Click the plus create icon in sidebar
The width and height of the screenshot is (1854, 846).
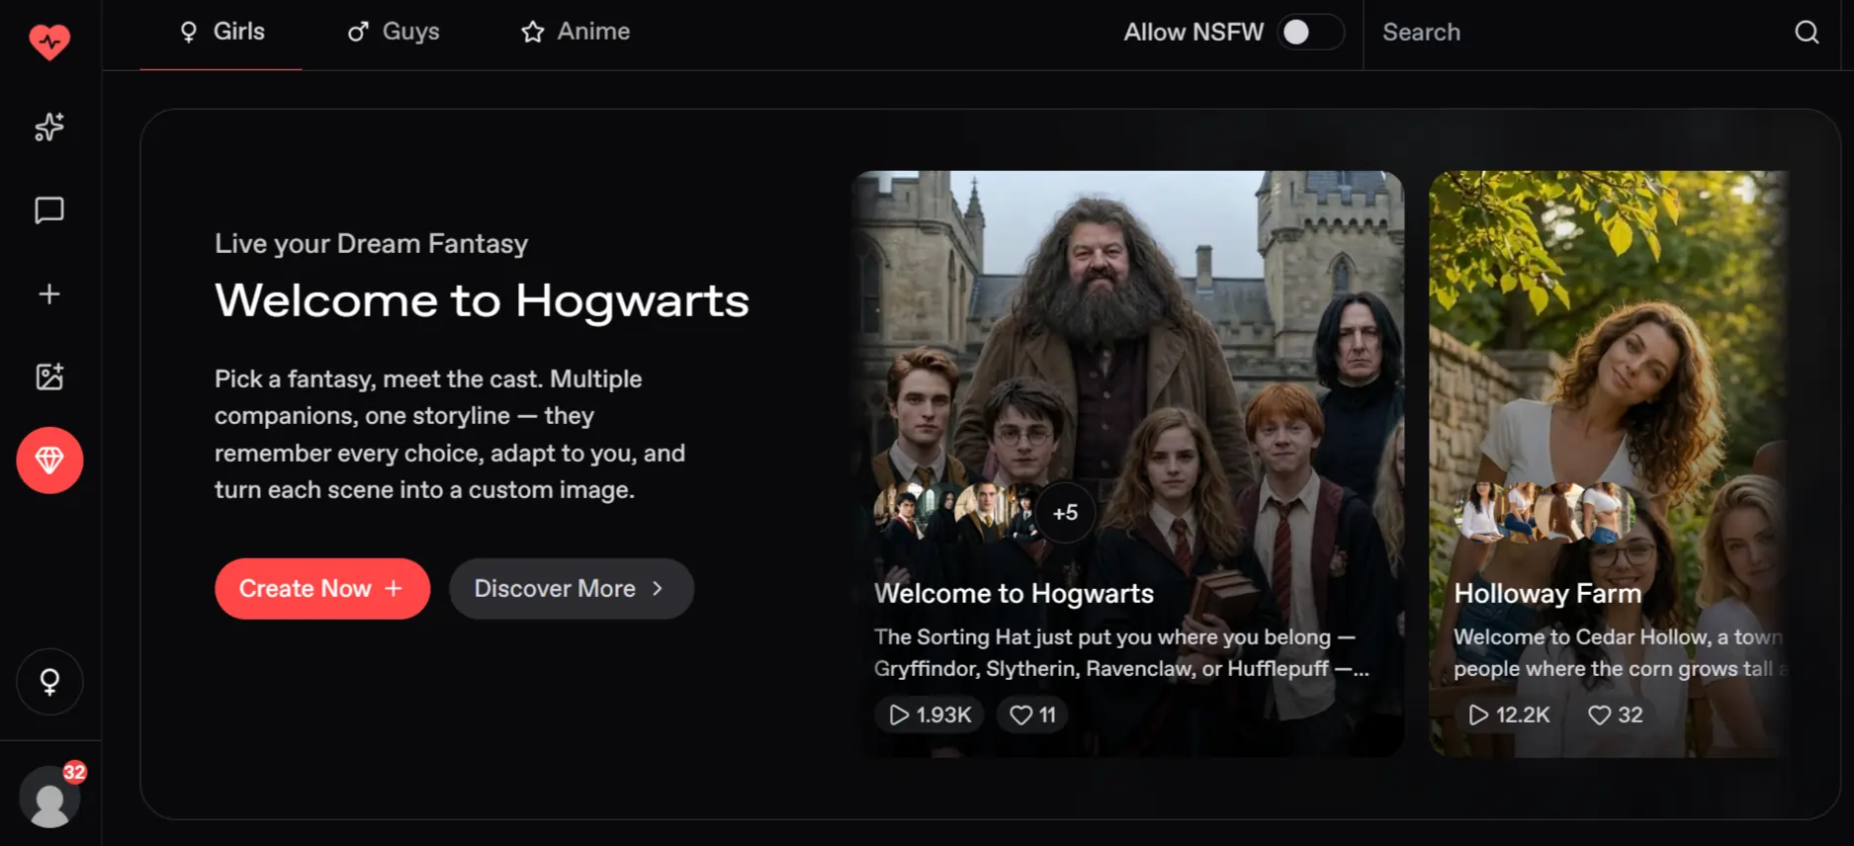[49, 294]
